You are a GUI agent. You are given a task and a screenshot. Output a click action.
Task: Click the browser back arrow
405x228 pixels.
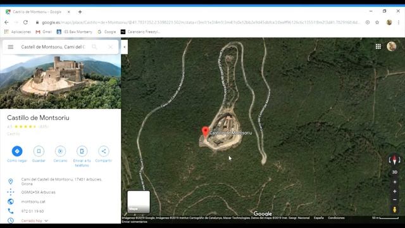[x=6, y=23]
